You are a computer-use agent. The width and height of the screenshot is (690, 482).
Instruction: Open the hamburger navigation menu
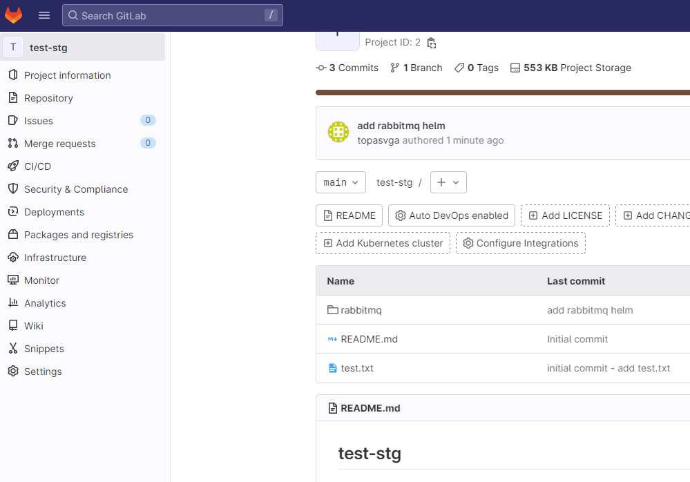(x=44, y=15)
